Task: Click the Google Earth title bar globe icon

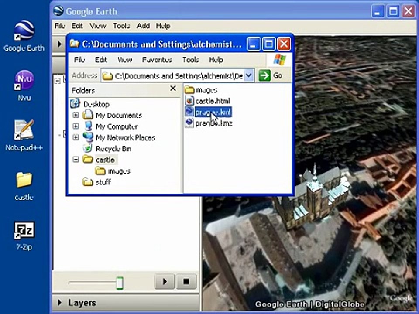Action: 58,11
